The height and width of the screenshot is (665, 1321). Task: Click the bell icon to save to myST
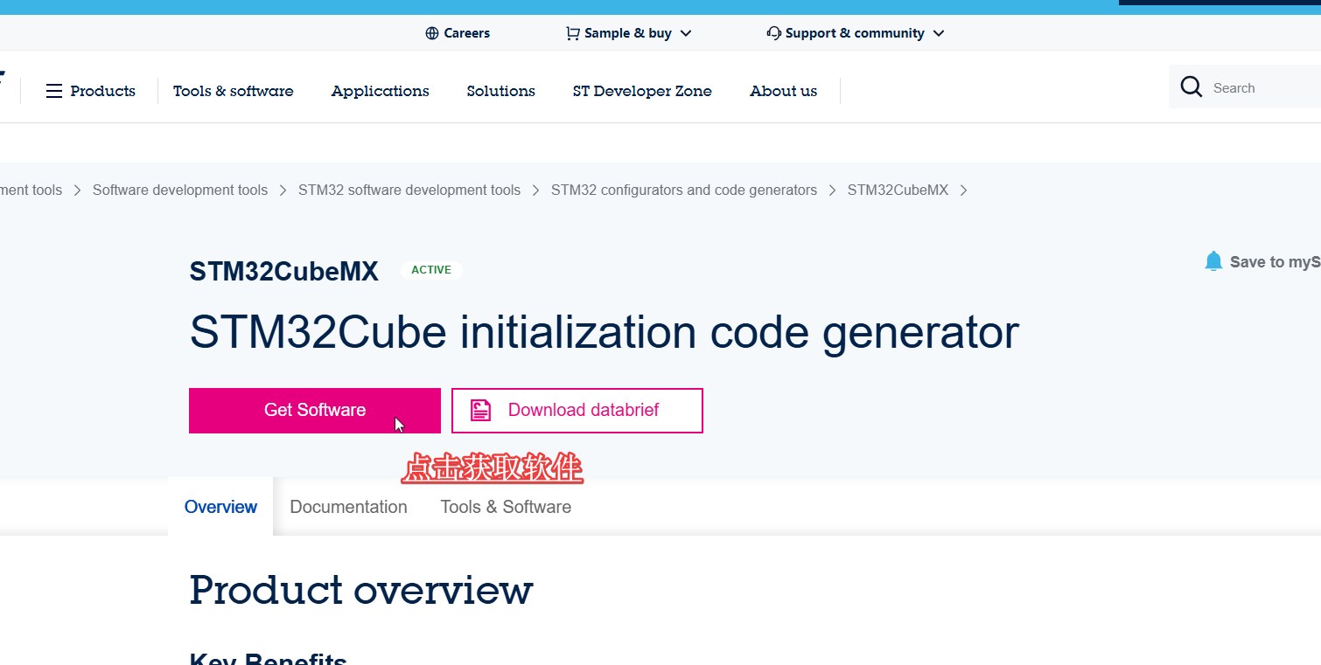pyautogui.click(x=1213, y=261)
